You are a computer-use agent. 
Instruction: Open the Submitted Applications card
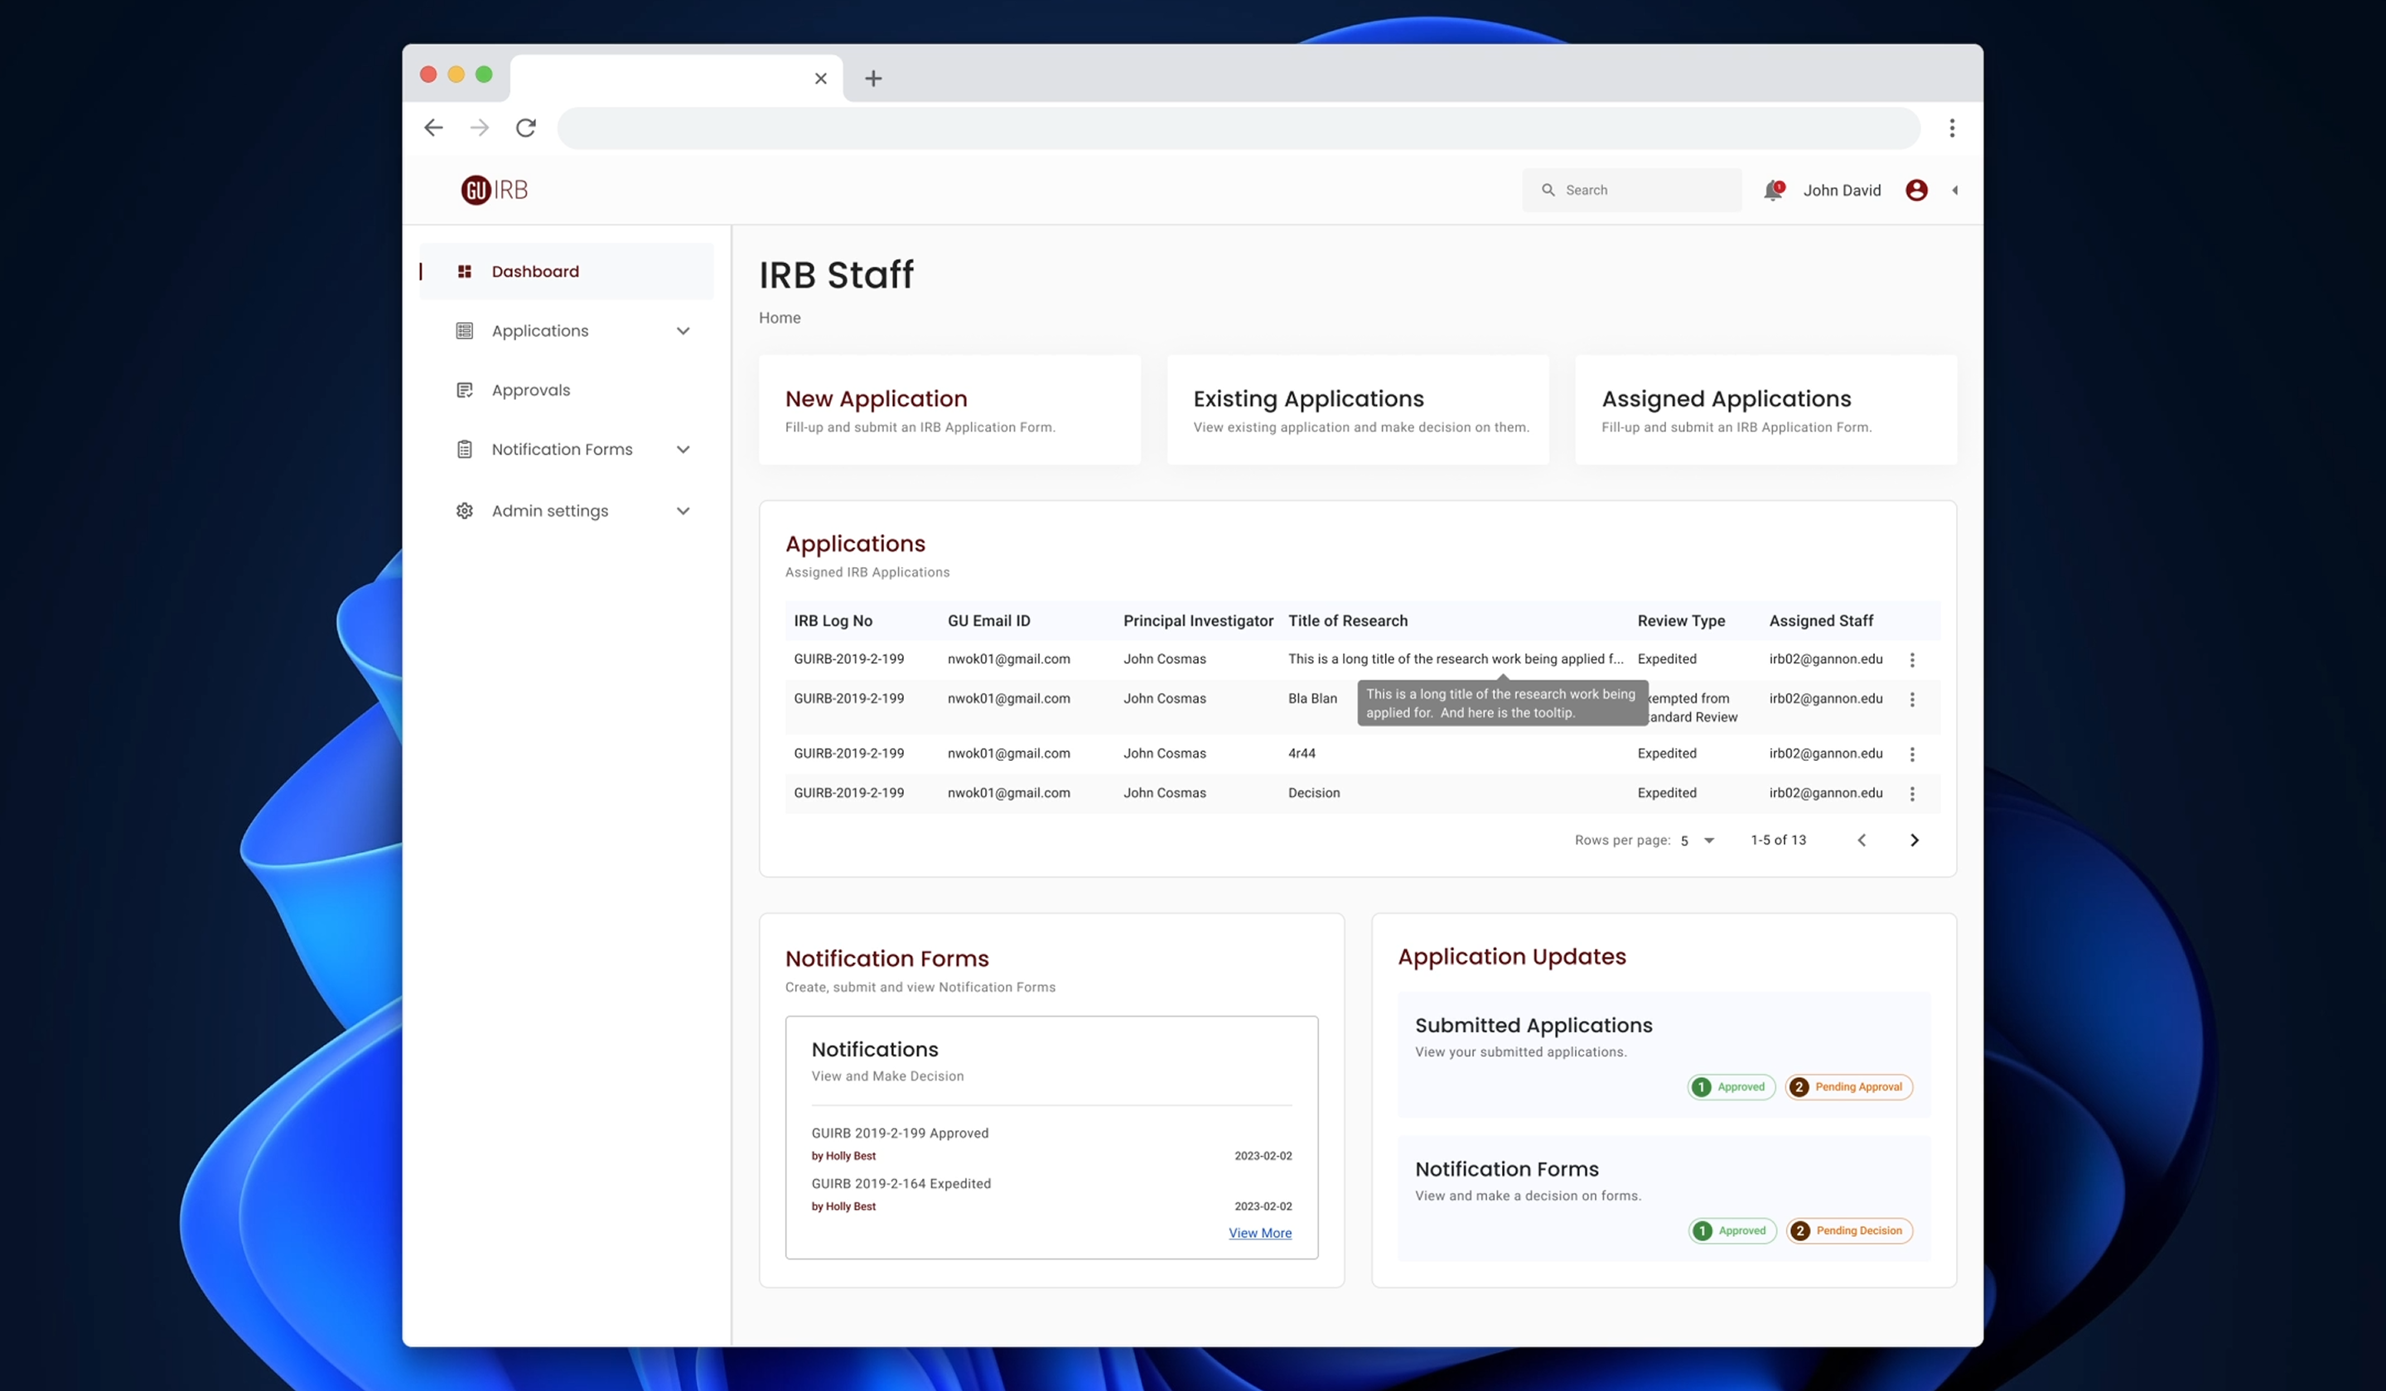pyautogui.click(x=1664, y=1055)
